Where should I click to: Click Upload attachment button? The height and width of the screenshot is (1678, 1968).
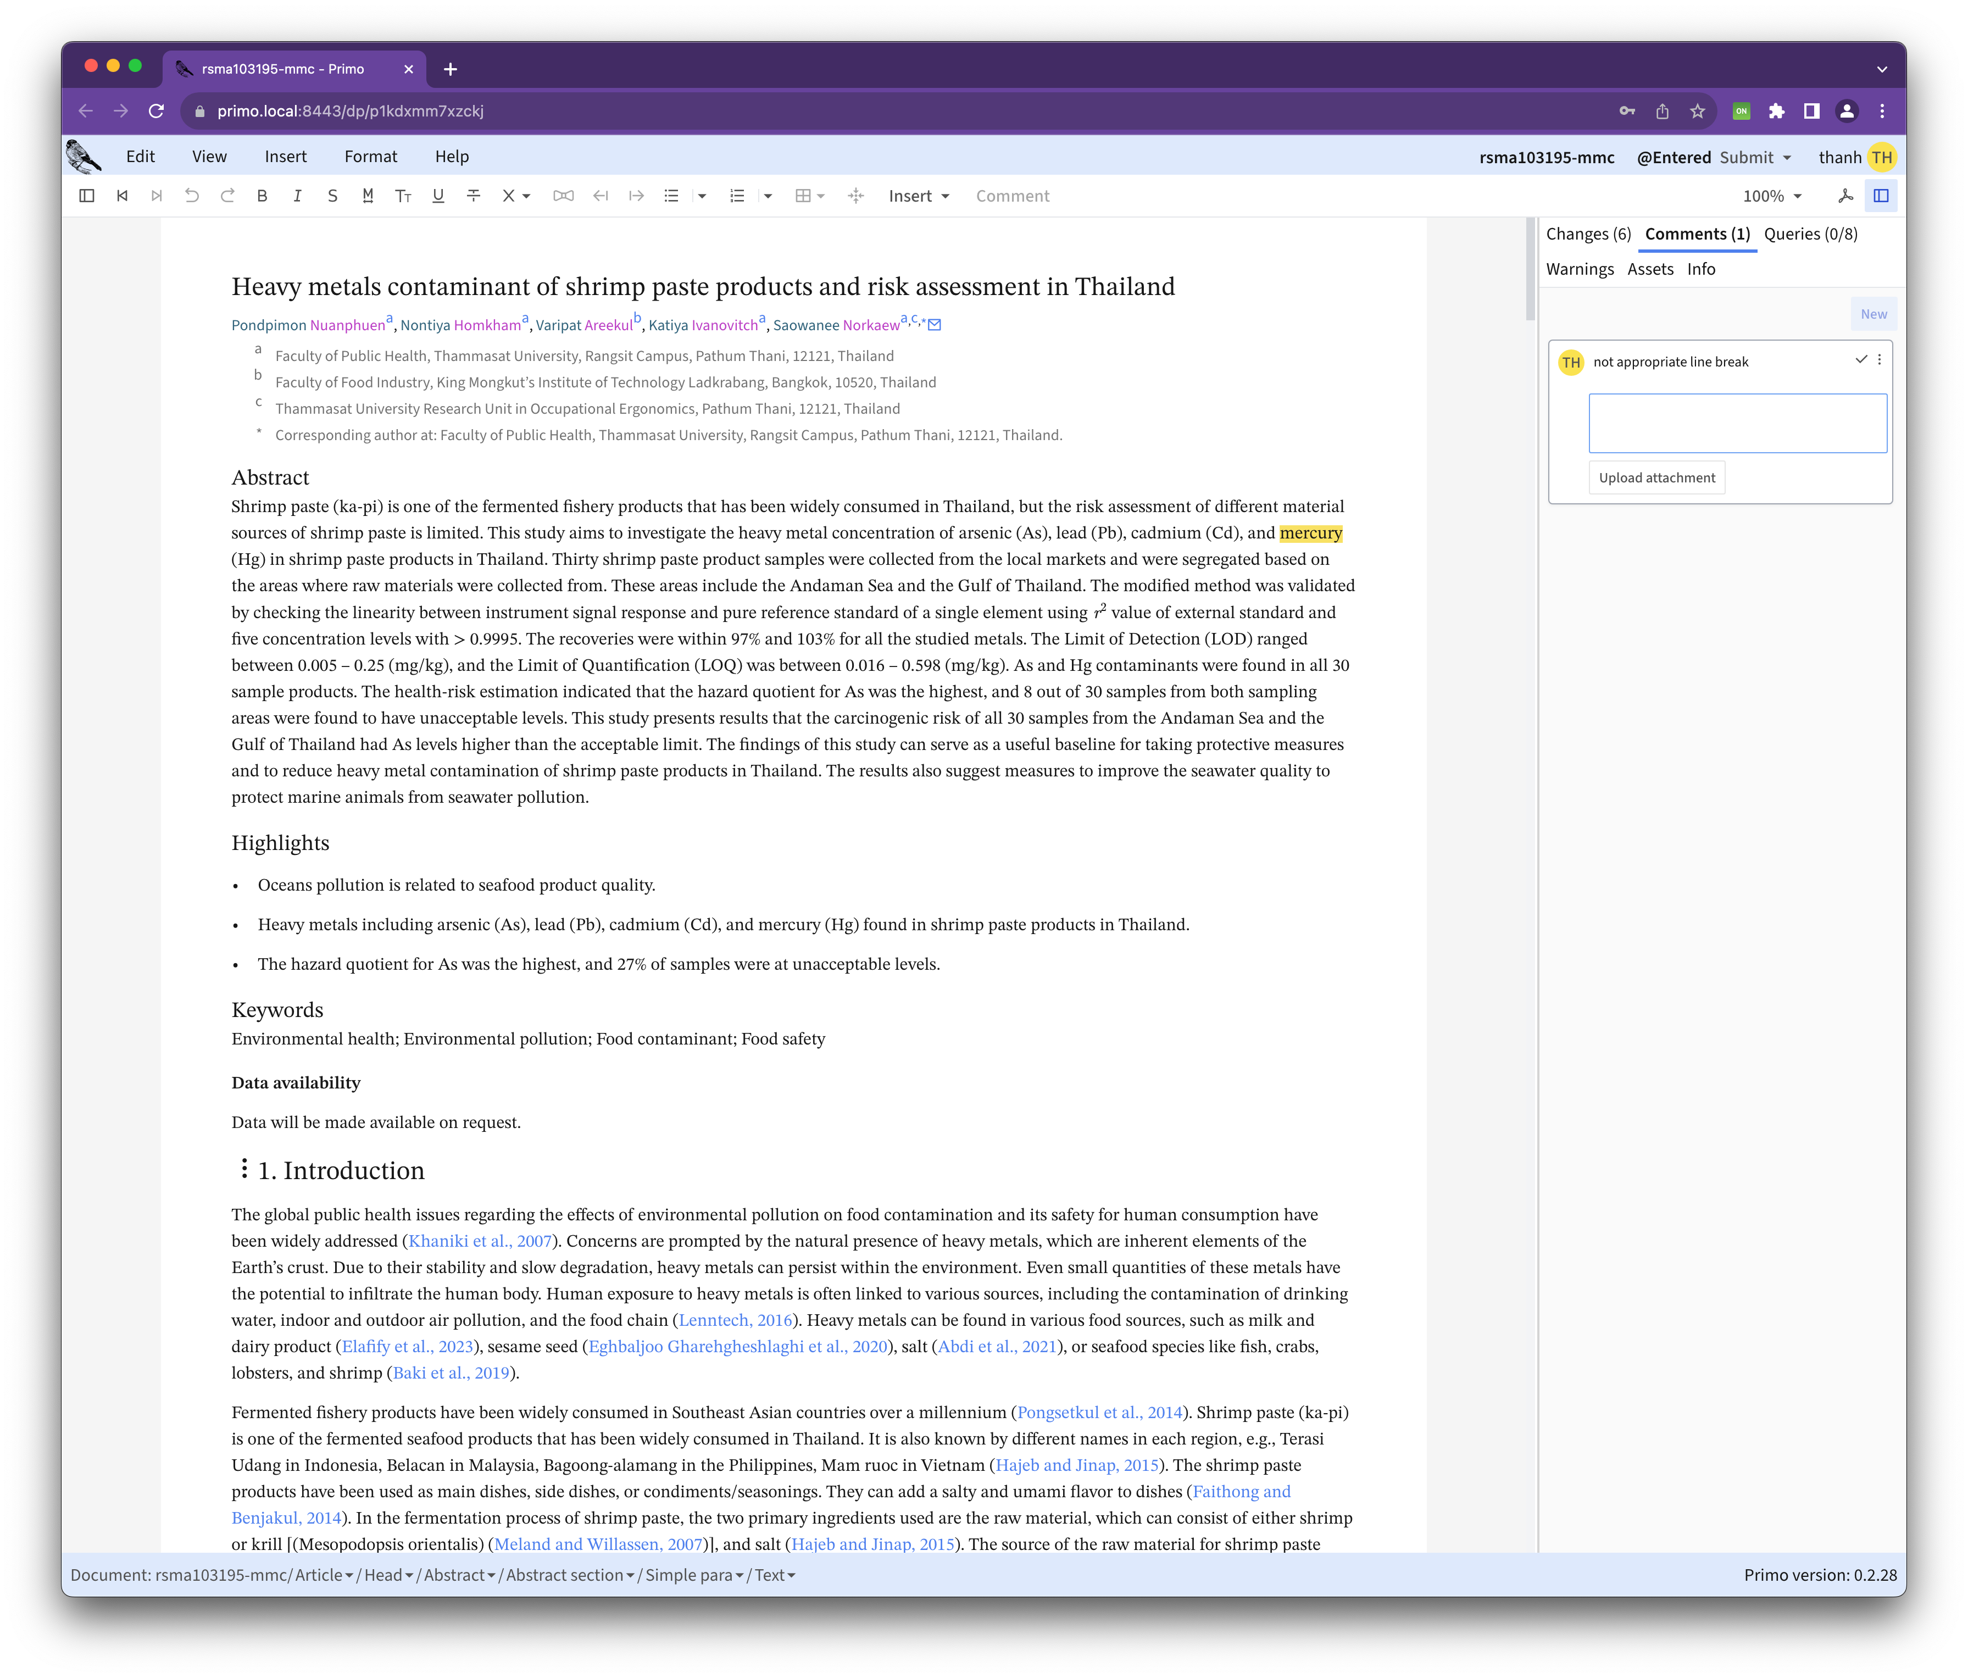(x=1656, y=477)
